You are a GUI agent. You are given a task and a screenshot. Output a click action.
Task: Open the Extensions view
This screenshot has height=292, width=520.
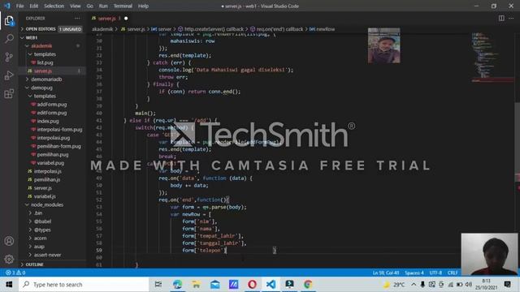[x=9, y=94]
